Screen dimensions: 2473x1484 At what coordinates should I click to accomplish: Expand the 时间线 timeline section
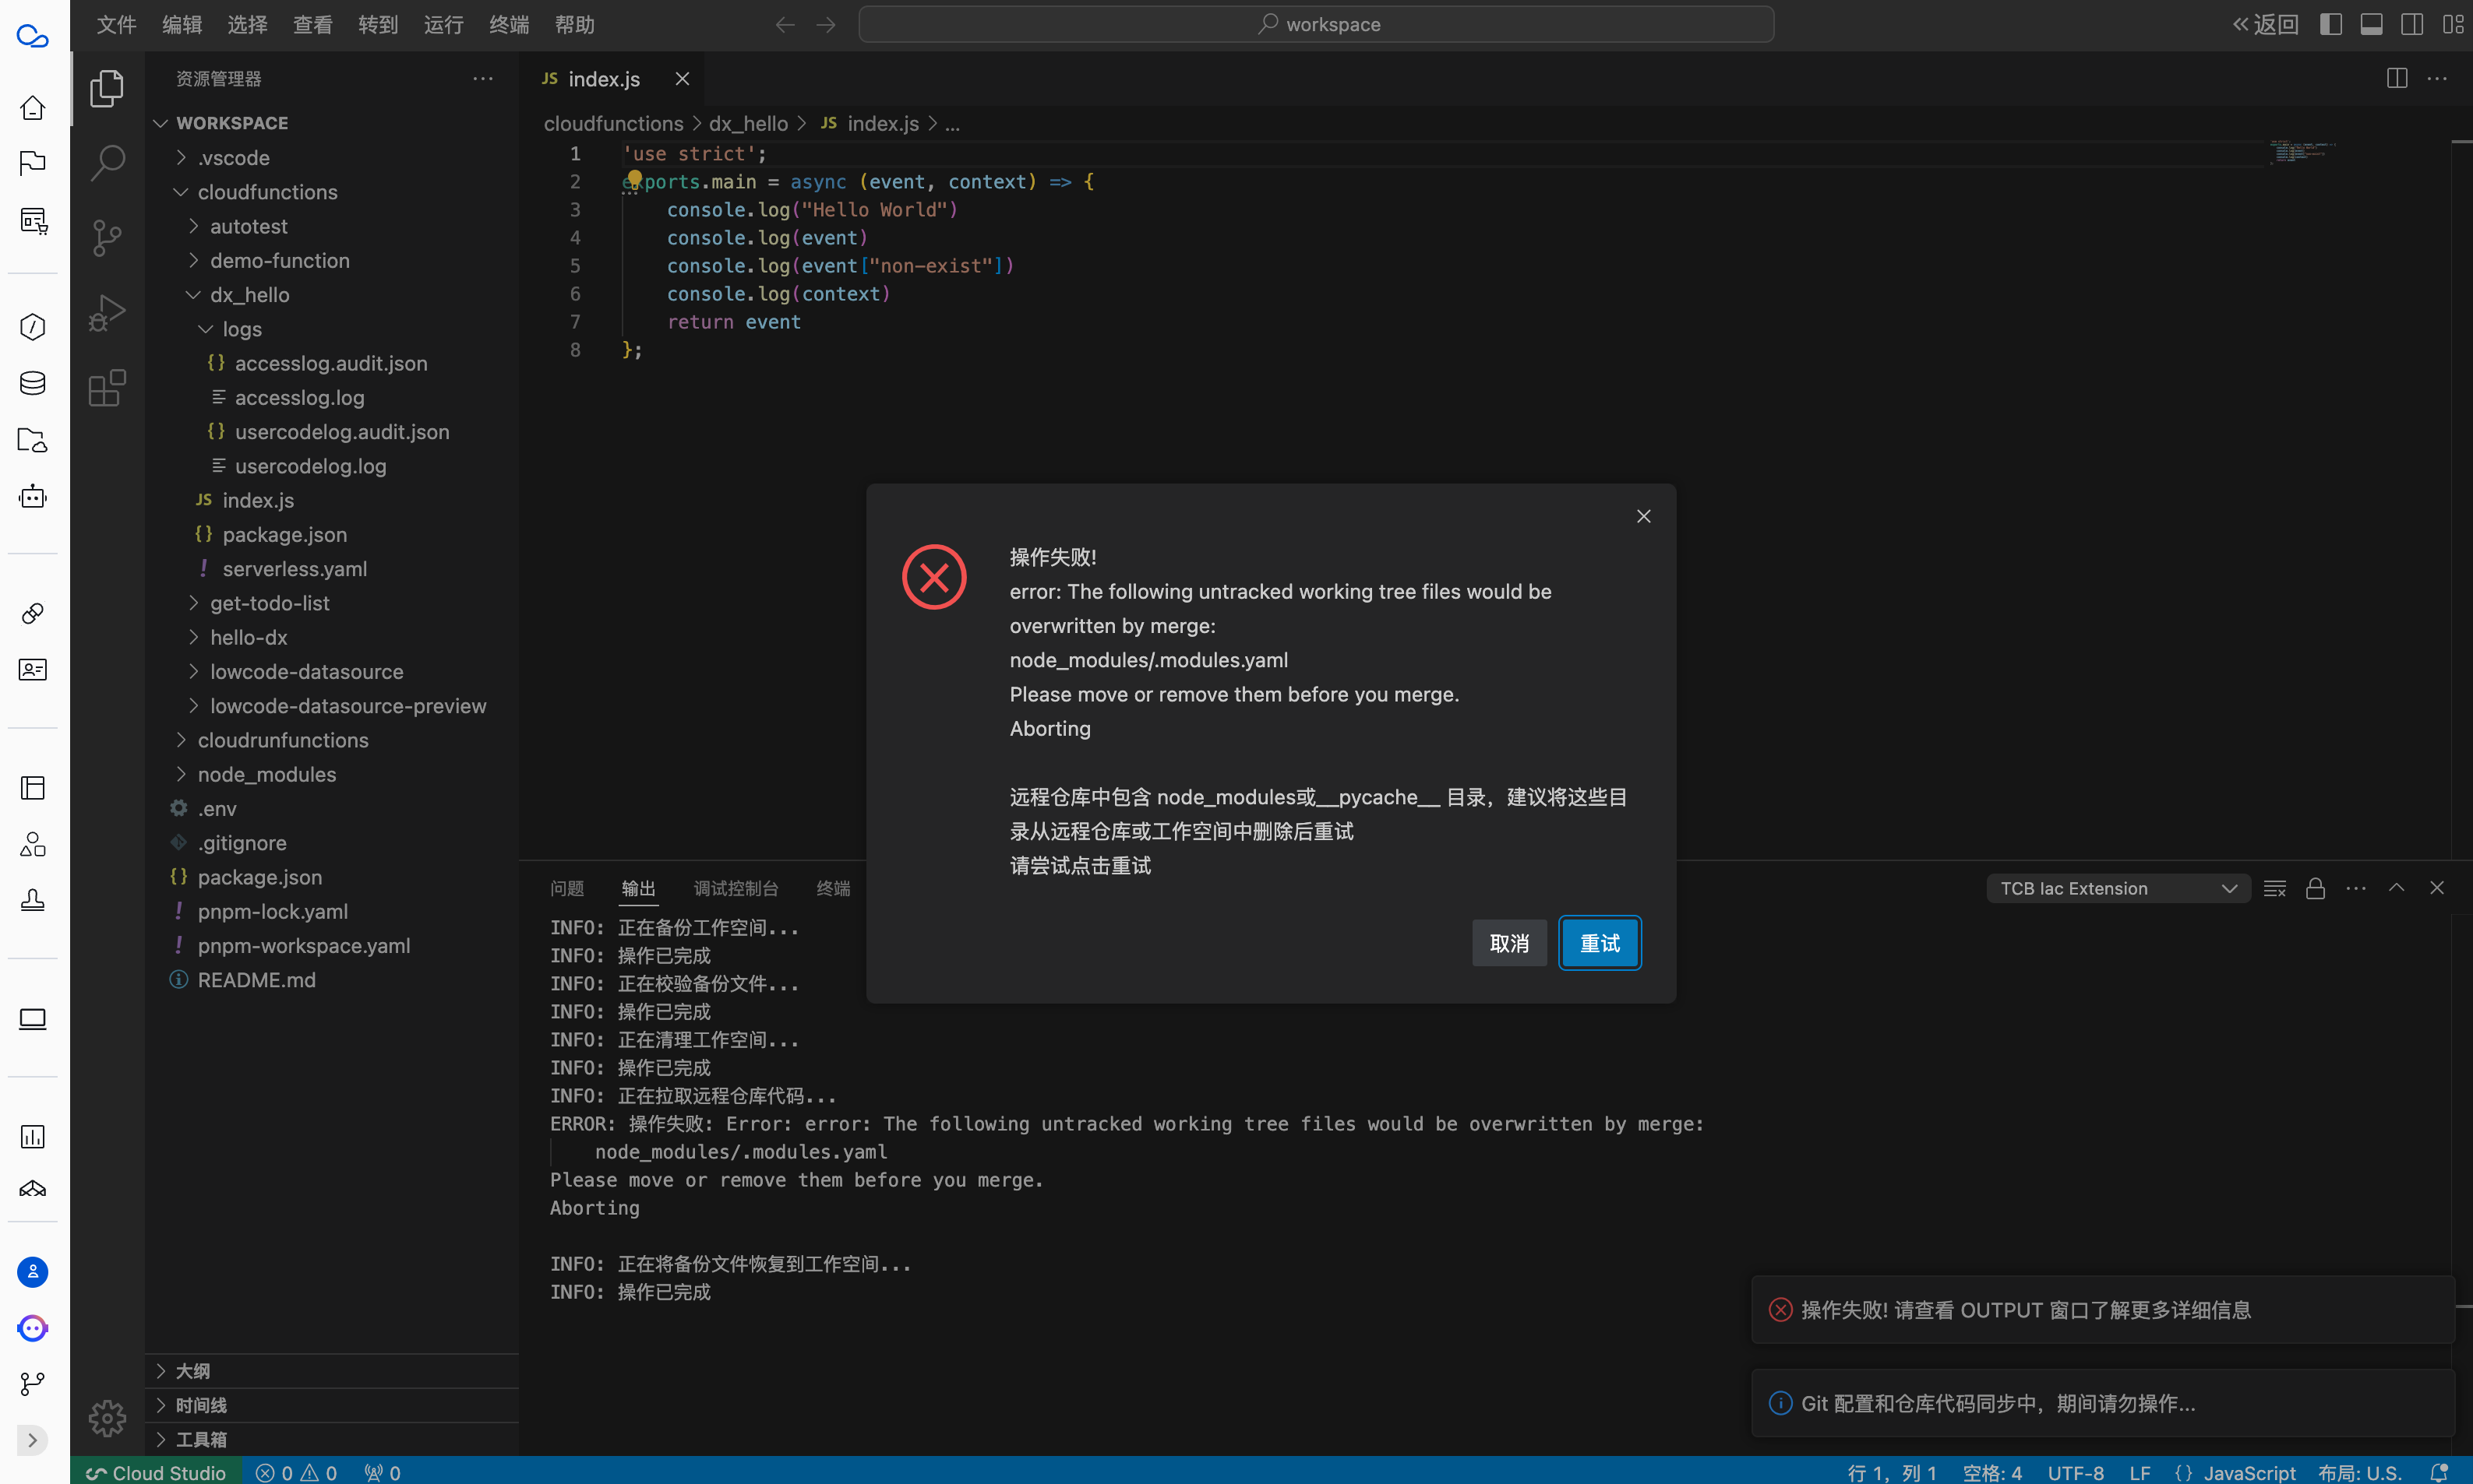[332, 1405]
